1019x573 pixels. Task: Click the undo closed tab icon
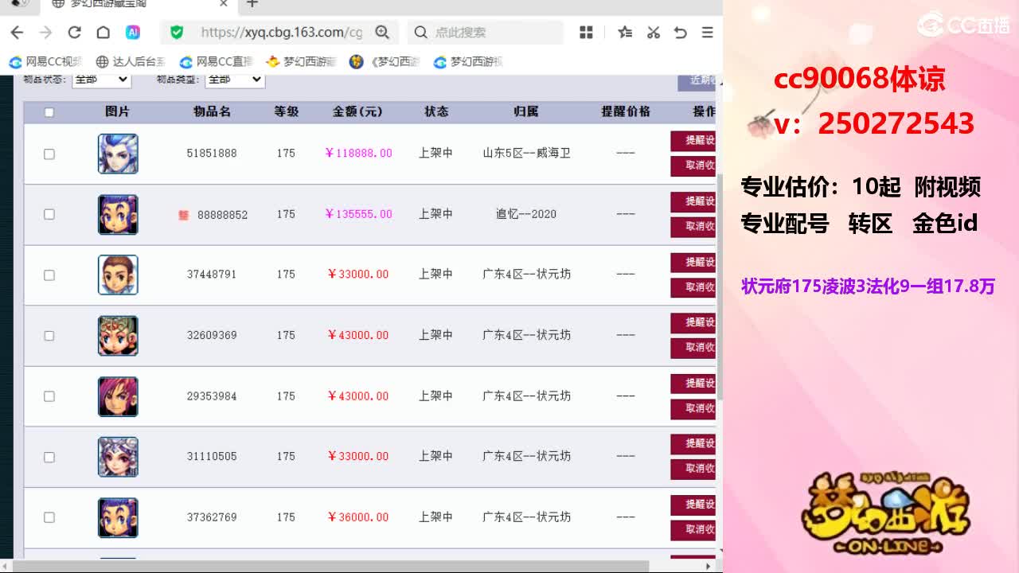[x=680, y=33]
